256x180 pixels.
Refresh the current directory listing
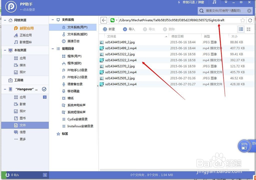(x=250, y=20)
